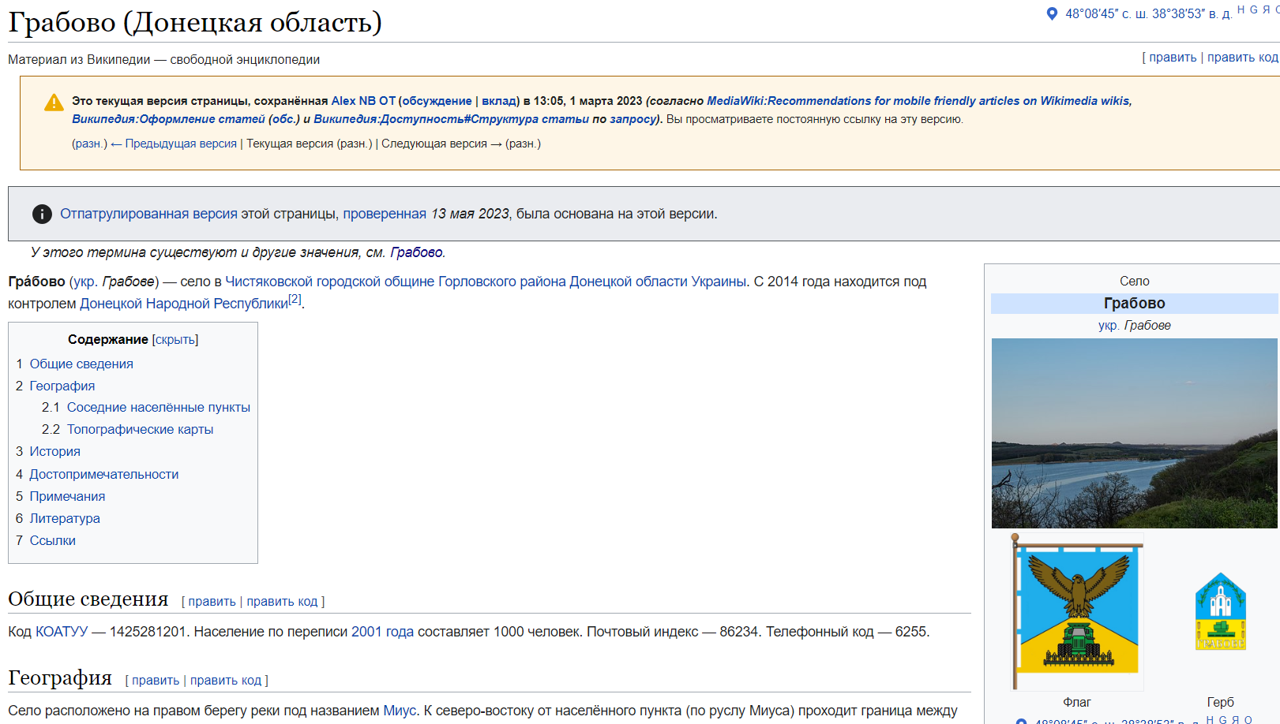Hide table of contents via скрыть
The height and width of the screenshot is (724, 1280).
pyautogui.click(x=175, y=340)
